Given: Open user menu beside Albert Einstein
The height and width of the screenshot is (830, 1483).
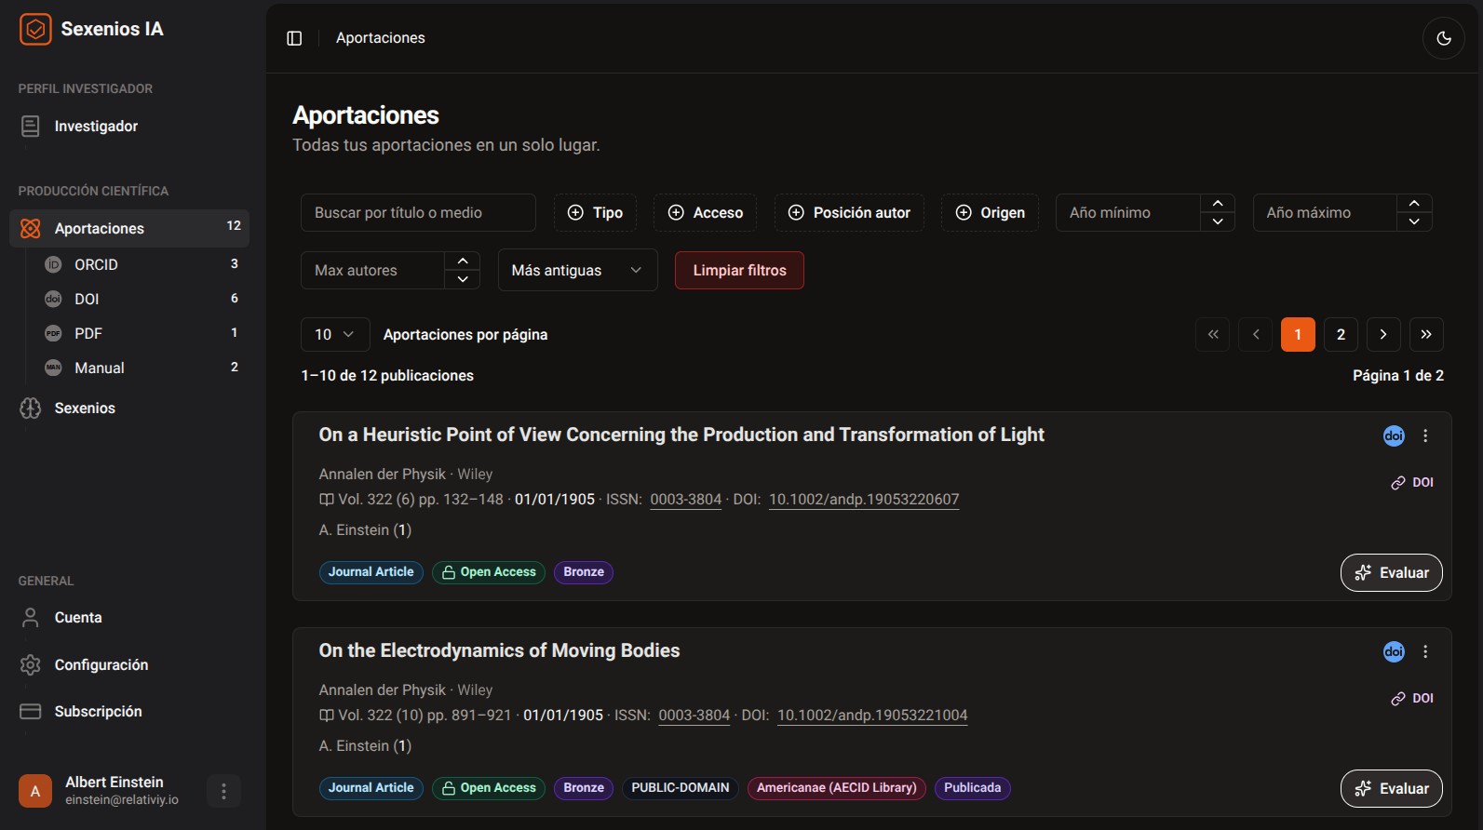Looking at the screenshot, I should click(x=223, y=791).
